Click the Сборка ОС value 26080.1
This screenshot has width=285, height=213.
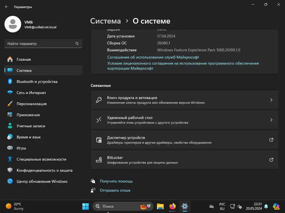click(164, 43)
